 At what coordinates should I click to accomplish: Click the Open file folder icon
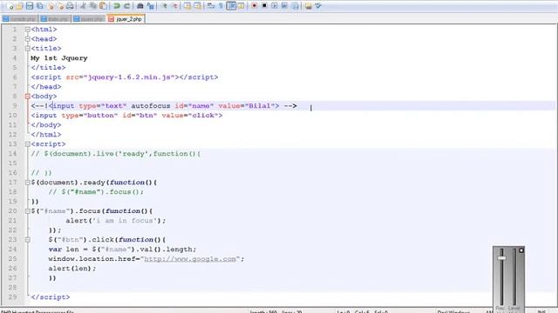[19, 6]
